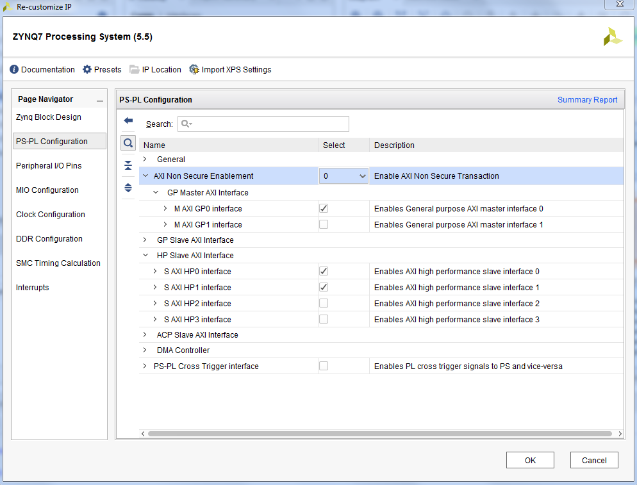Click the search field magnifier icon
The image size is (637, 485).
click(x=186, y=124)
